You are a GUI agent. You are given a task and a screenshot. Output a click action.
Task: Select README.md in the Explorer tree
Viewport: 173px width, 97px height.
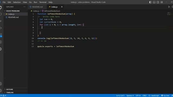pos(16,17)
